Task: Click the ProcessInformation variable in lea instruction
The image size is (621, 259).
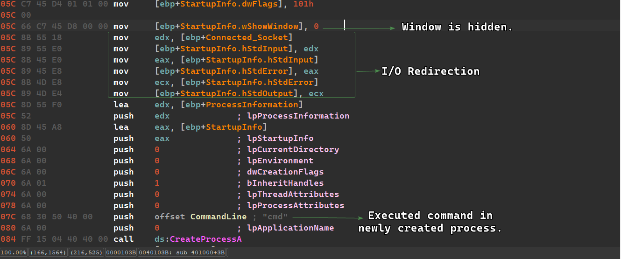Action: coord(252,105)
